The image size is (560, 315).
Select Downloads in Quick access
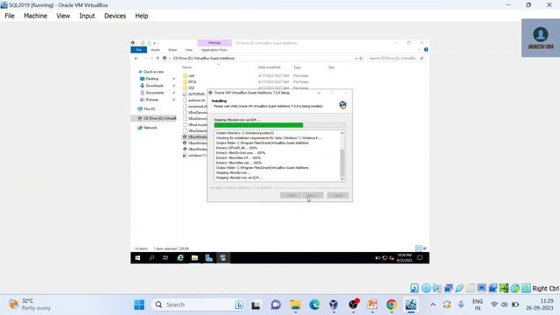(x=155, y=86)
